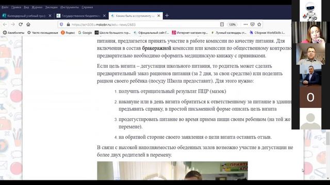Open the Файл menu
This screenshot has height=185, width=330.
pyautogui.click(x=5, y=7)
